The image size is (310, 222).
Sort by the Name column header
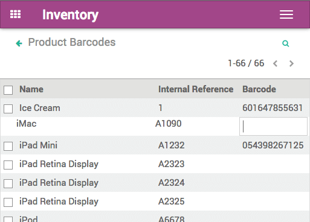[31, 89]
